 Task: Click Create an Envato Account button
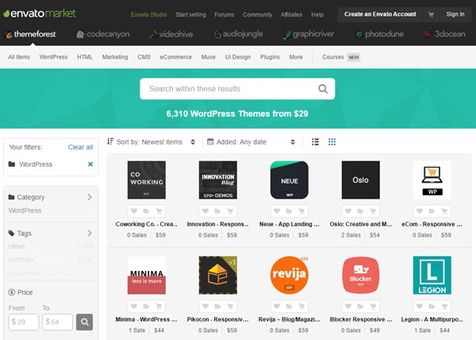pos(380,14)
